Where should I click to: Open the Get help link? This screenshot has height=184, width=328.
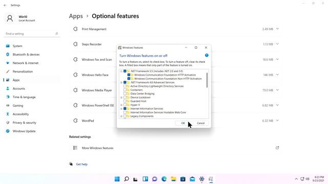point(82,164)
